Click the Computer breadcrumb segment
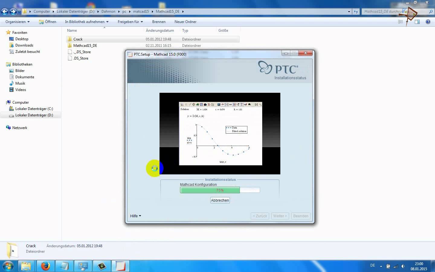The width and height of the screenshot is (435, 272). pos(42,11)
